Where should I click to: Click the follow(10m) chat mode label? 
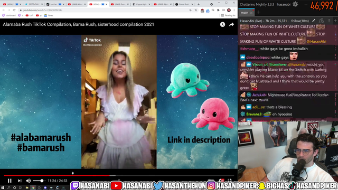pyautogui.click(x=300, y=21)
